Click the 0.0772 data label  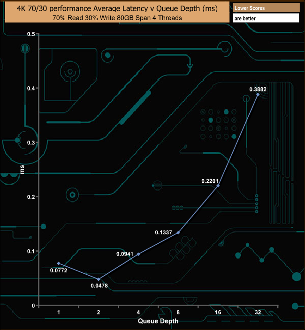click(59, 270)
